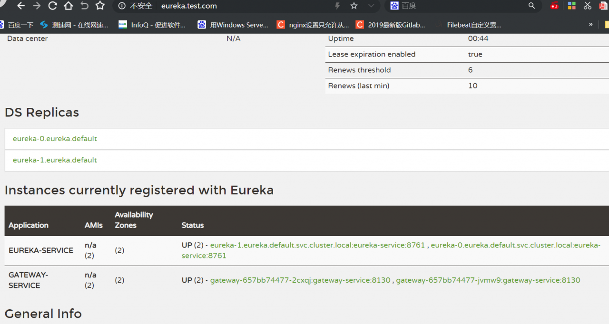This screenshot has height=324, width=609.
Task: Open the 百度一下 bookmark
Action: tap(17, 25)
